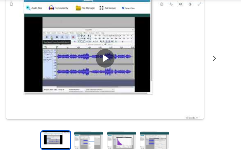Screen dimensions: 241x158
Task: Go to the next slide arrow
Action: coord(214,58)
